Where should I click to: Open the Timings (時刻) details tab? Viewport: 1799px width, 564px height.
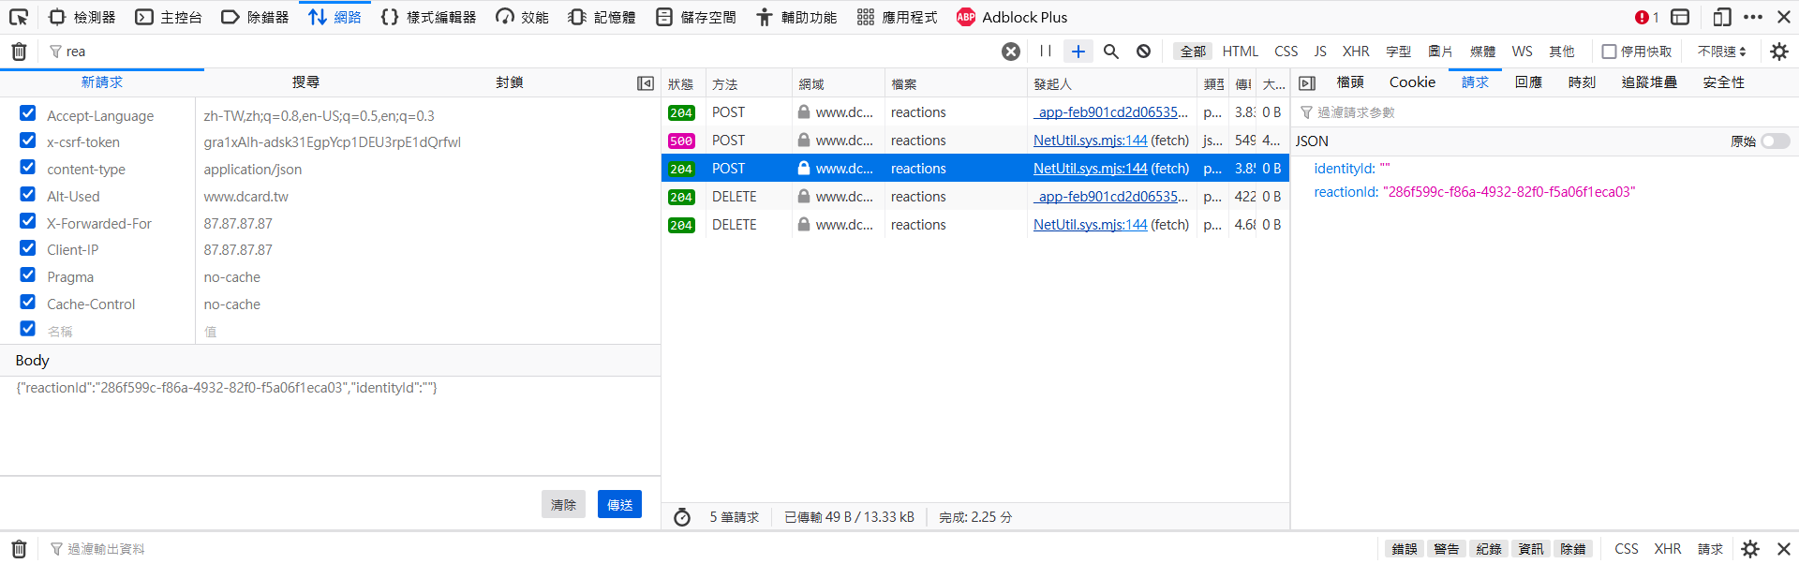1582,82
